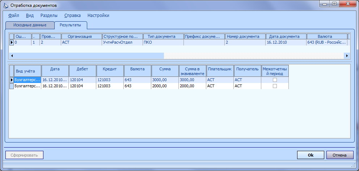Select the 16.12.2010 document date cell
The height and width of the screenshot is (171, 359).
[286, 42]
